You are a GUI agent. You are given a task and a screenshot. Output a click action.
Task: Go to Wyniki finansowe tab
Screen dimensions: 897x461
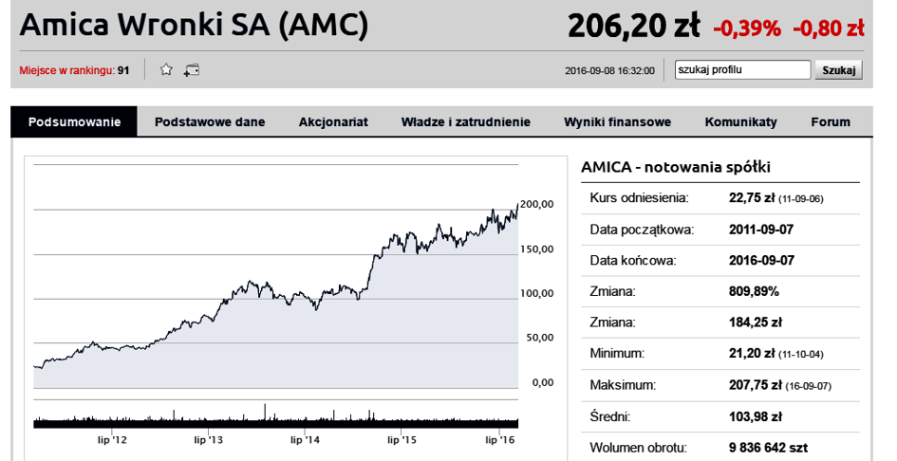point(617,121)
